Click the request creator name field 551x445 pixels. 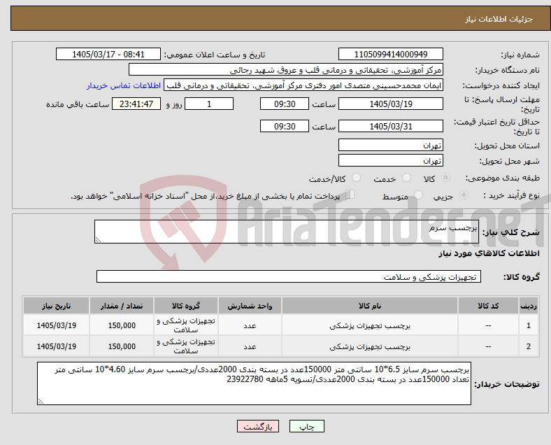303,85
